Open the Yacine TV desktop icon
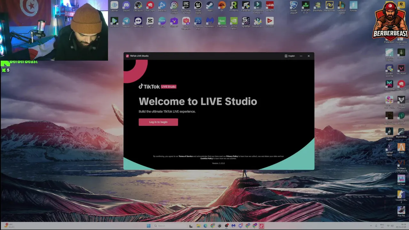 point(270,6)
